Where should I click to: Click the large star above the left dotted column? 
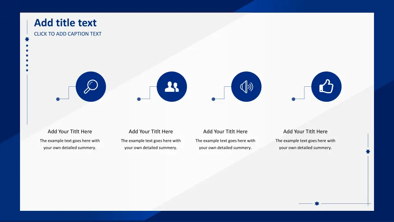coord(27,39)
